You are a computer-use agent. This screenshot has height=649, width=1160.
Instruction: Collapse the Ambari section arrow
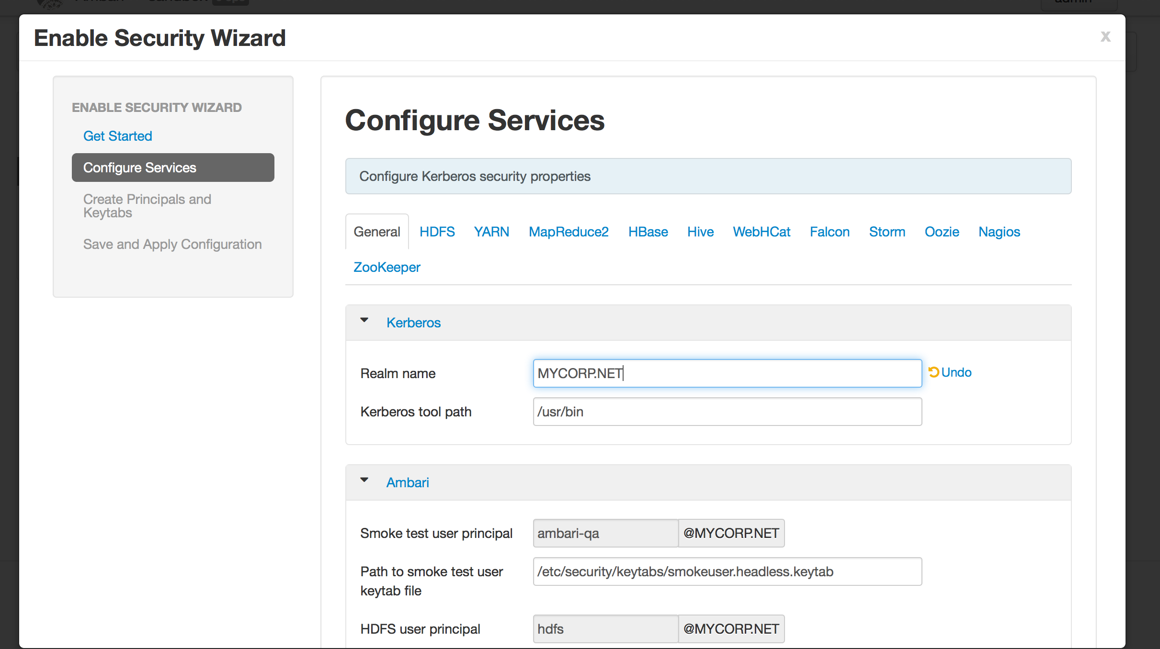point(364,480)
